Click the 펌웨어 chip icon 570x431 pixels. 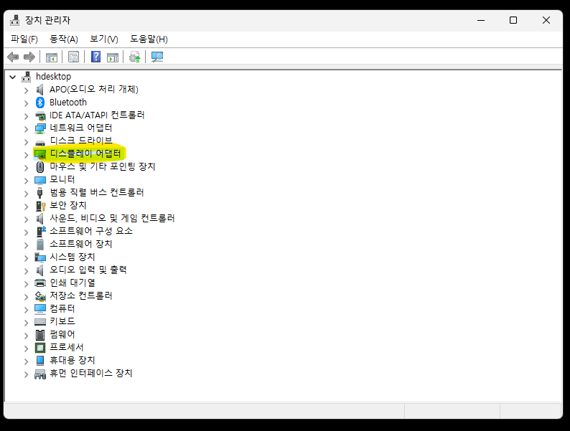pos(40,335)
